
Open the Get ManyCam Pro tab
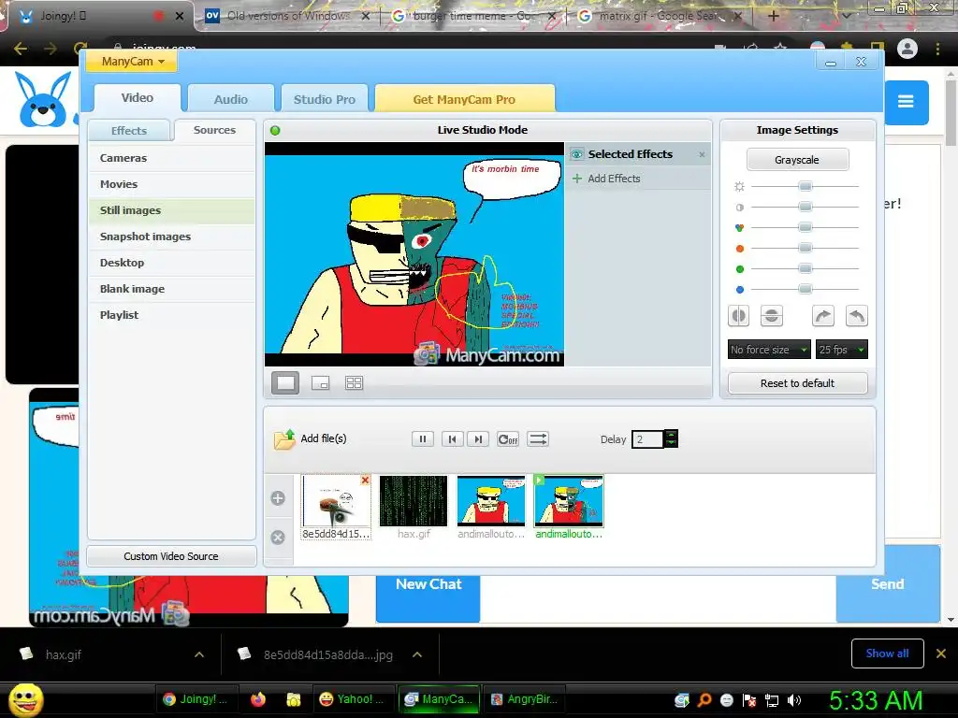(x=464, y=99)
